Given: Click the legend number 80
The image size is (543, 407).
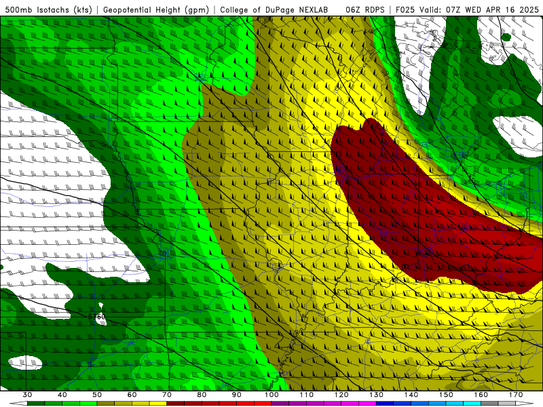Looking at the screenshot, I should point(202,395).
